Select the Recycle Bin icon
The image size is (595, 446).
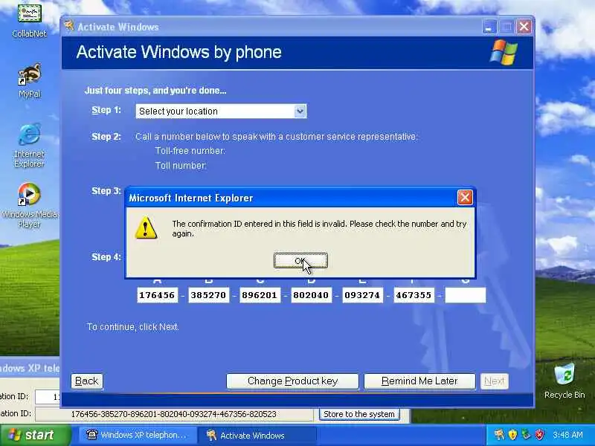pyautogui.click(x=565, y=381)
